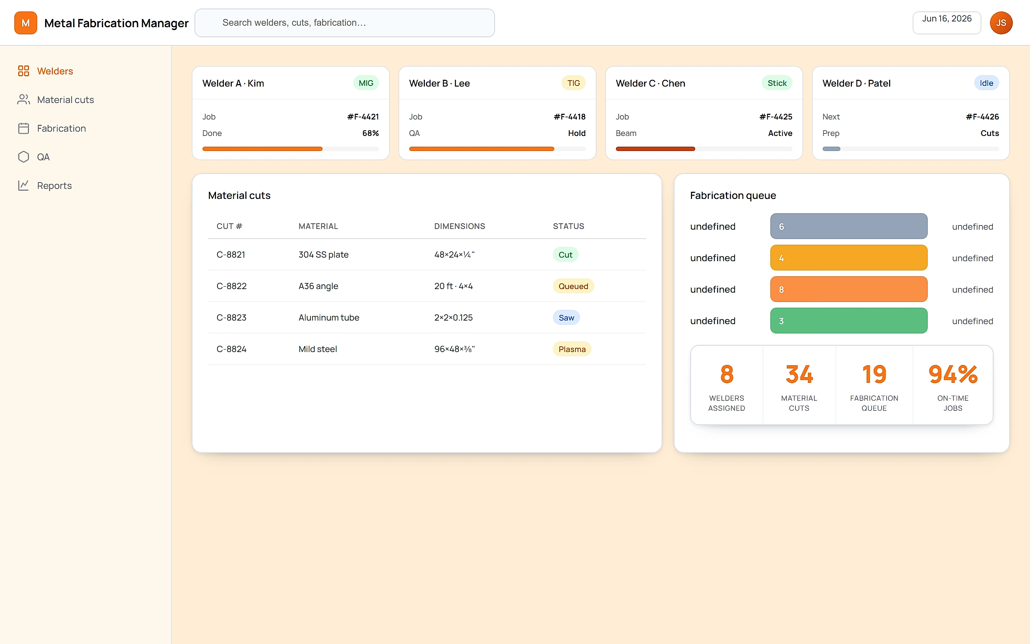Viewport: 1030px width, 644px height.
Task: Click Welder A's orange progress bar
Action: pos(290,149)
